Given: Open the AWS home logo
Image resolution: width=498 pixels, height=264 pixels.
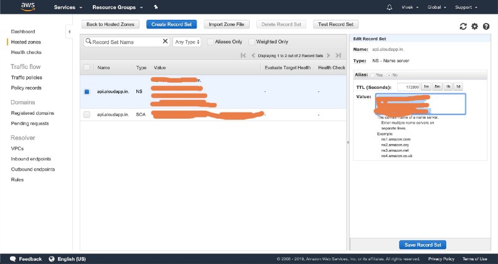Looking at the screenshot, I should (x=28, y=7).
